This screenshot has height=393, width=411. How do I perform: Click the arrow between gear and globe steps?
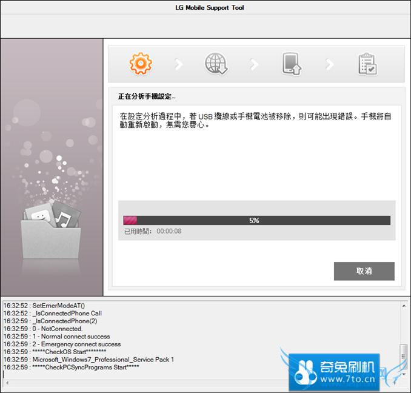[178, 64]
